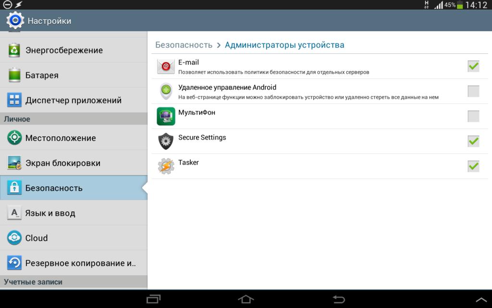Enable Удаленное управление Android checkbox
Viewport: 492px width, 308px height.
(x=473, y=91)
